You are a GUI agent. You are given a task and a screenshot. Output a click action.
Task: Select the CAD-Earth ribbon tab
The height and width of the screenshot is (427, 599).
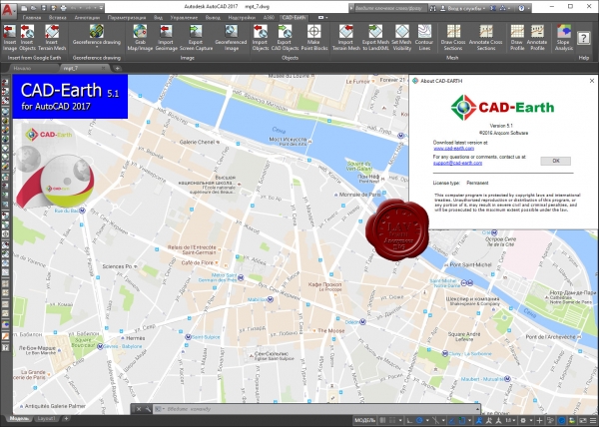tap(294, 18)
